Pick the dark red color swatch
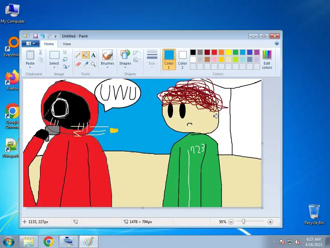330x248 pixels. [x=207, y=52]
